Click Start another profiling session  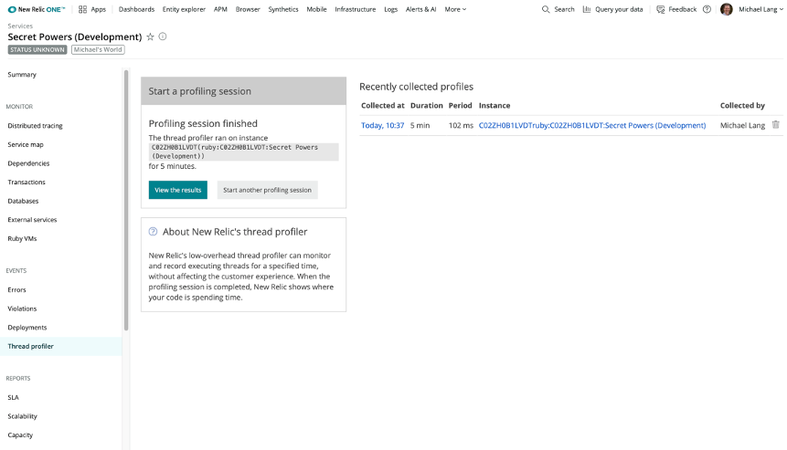(x=268, y=190)
